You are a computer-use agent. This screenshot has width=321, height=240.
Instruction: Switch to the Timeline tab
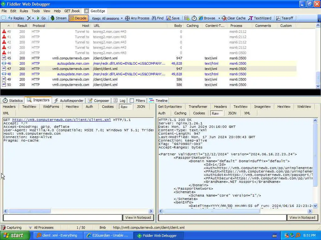(158, 100)
